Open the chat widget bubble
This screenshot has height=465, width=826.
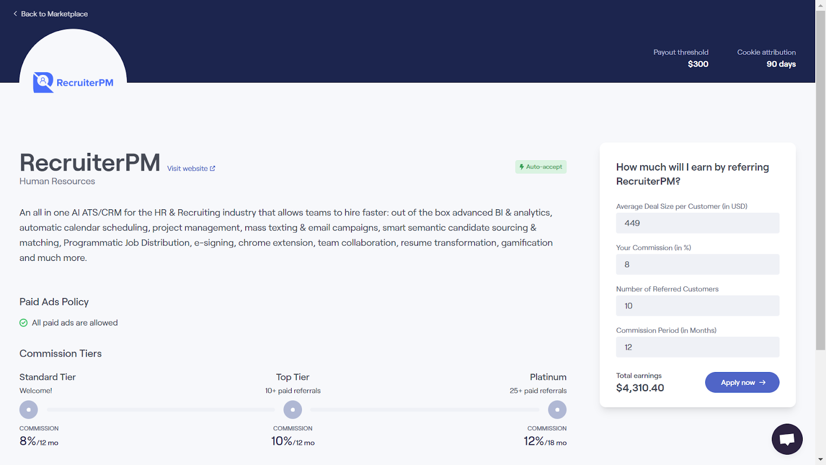786,439
